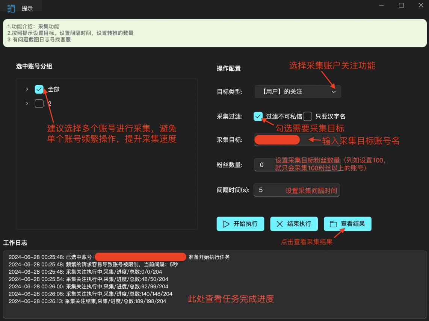
Task: Click the 开始执行 button label
Action: pyautogui.click(x=245, y=224)
